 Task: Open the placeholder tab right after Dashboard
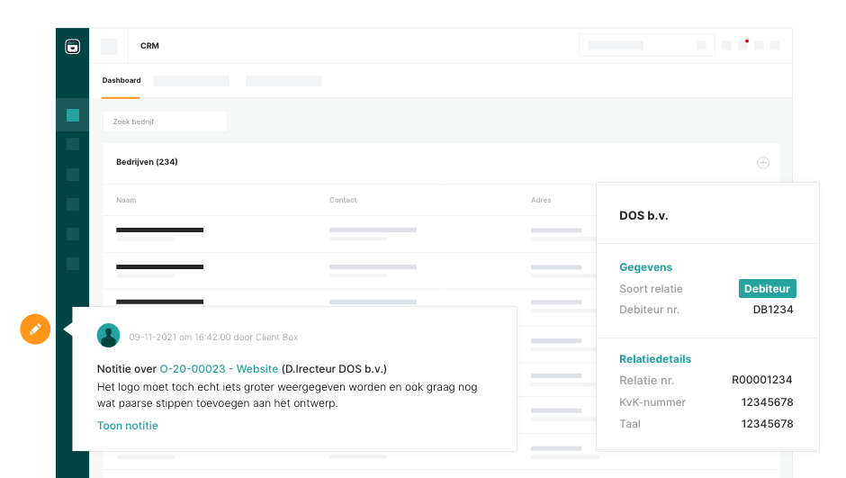[x=191, y=81]
